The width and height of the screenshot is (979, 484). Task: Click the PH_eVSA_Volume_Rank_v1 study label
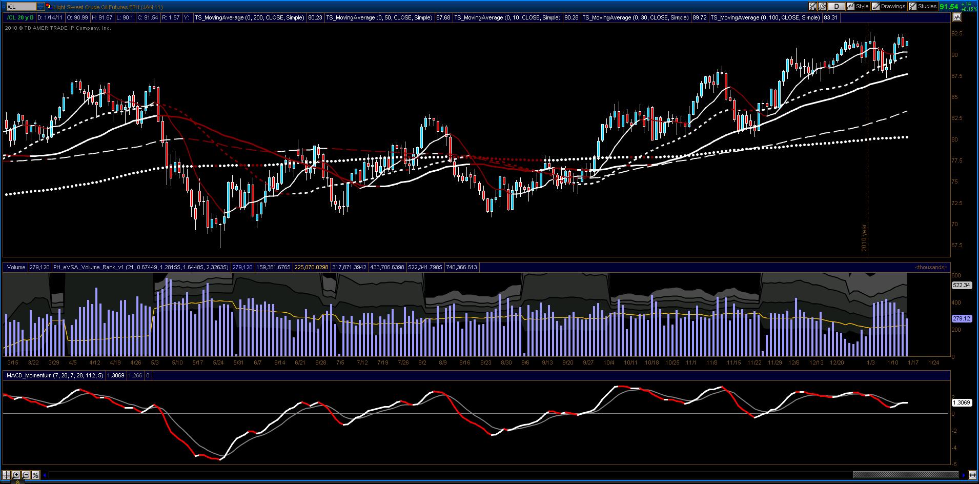[141, 267]
